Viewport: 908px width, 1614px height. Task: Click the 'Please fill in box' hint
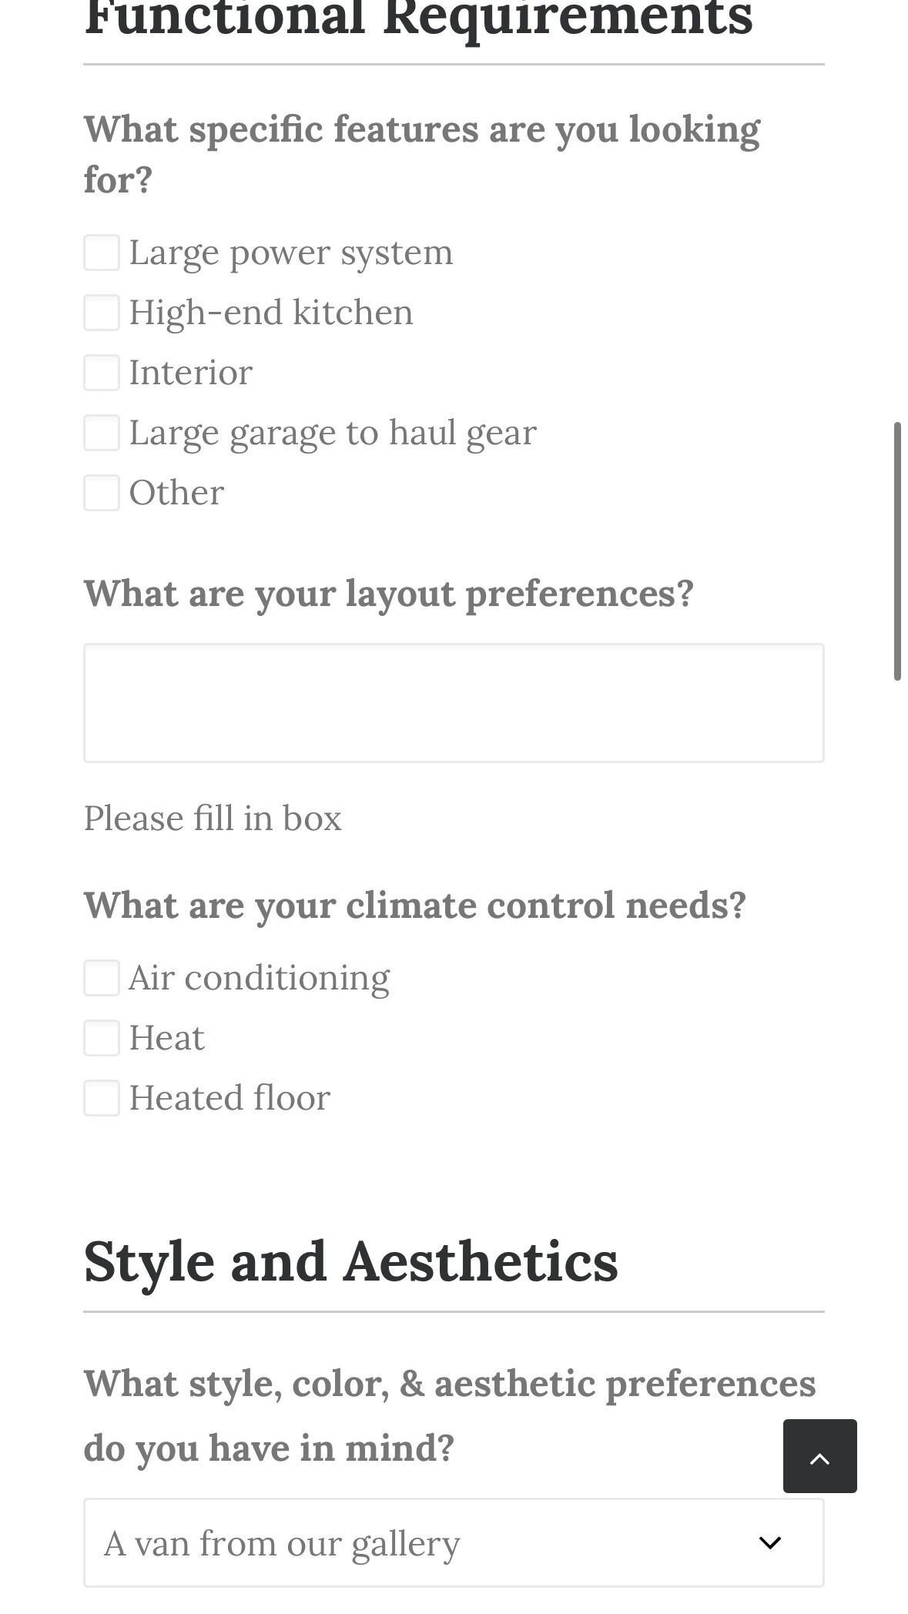click(x=212, y=818)
